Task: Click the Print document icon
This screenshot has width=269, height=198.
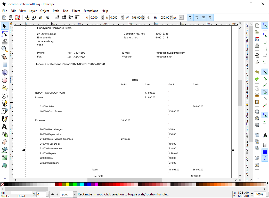Action: (x=257, y=46)
